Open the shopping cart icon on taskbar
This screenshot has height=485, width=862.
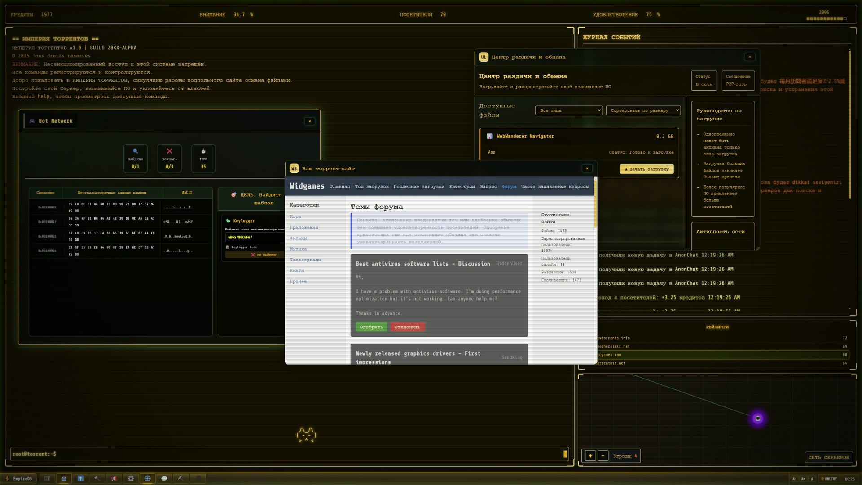(x=46, y=478)
